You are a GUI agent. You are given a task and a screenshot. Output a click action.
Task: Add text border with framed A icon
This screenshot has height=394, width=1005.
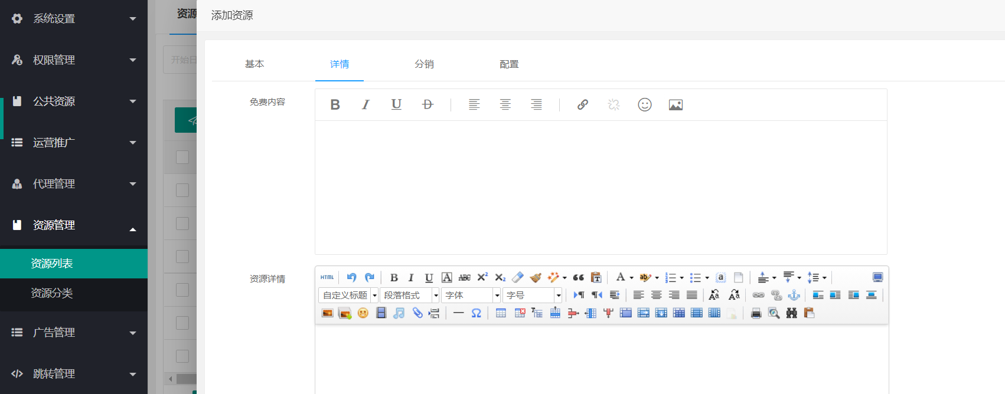coord(447,277)
